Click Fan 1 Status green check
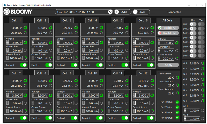This screenshot has height=124, width=207. (177, 102)
